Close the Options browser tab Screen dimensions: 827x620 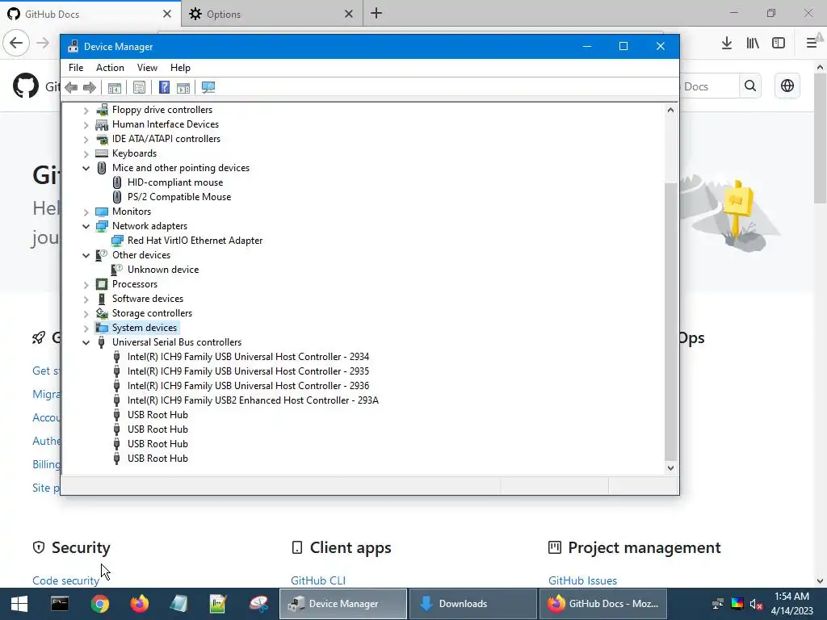pyautogui.click(x=349, y=14)
